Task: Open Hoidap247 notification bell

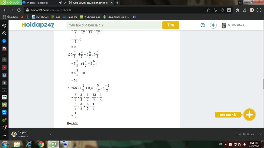Action: 213,25
